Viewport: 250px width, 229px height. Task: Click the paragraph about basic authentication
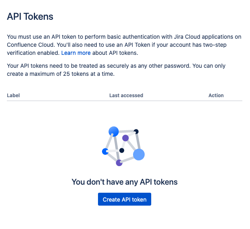point(124,45)
